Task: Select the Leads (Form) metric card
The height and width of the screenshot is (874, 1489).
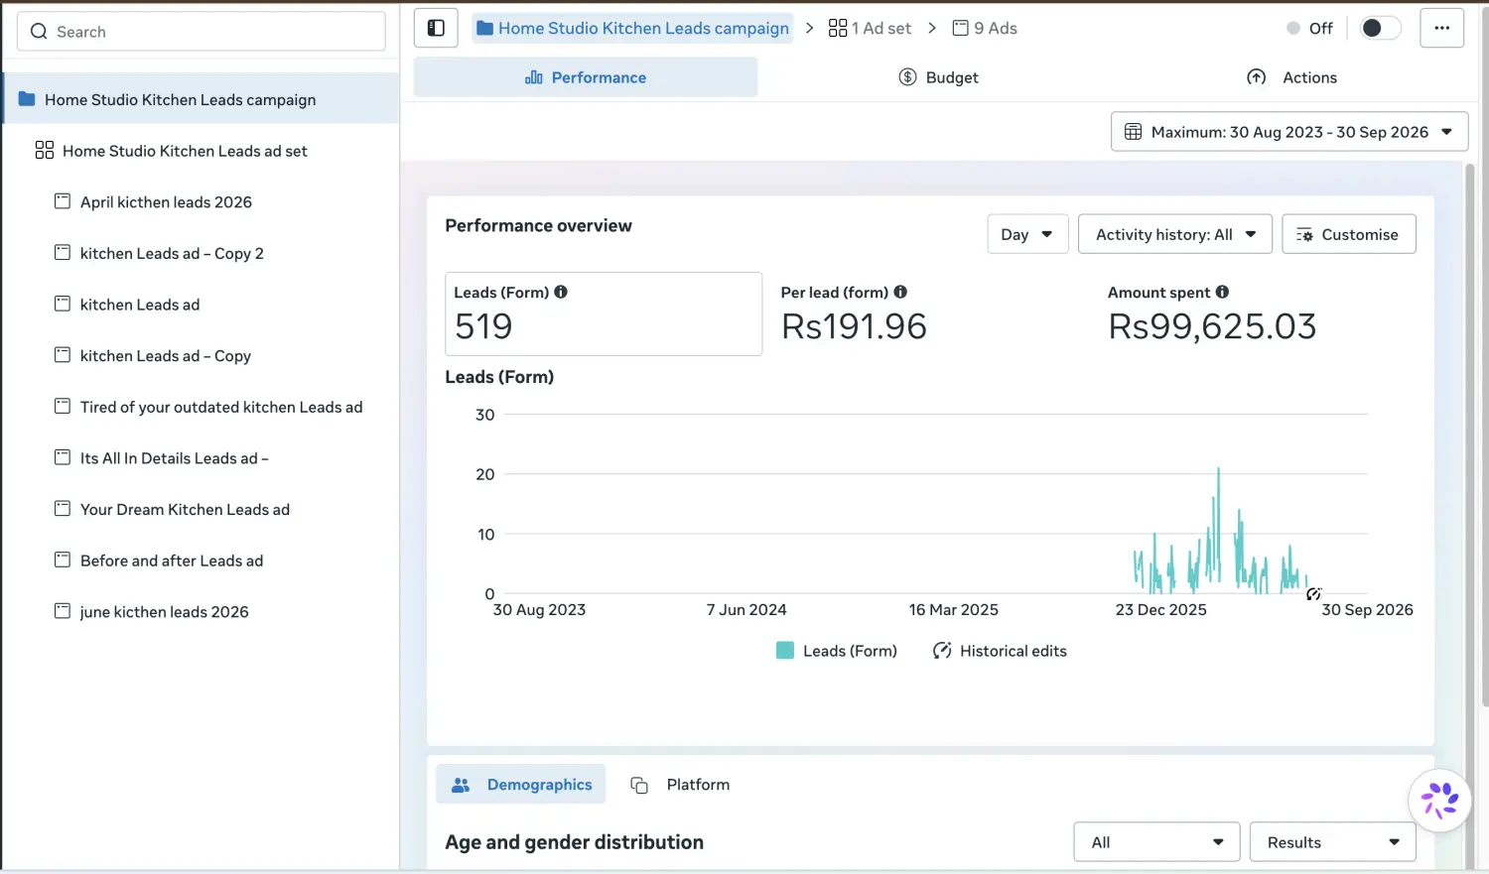Action: coord(604,313)
